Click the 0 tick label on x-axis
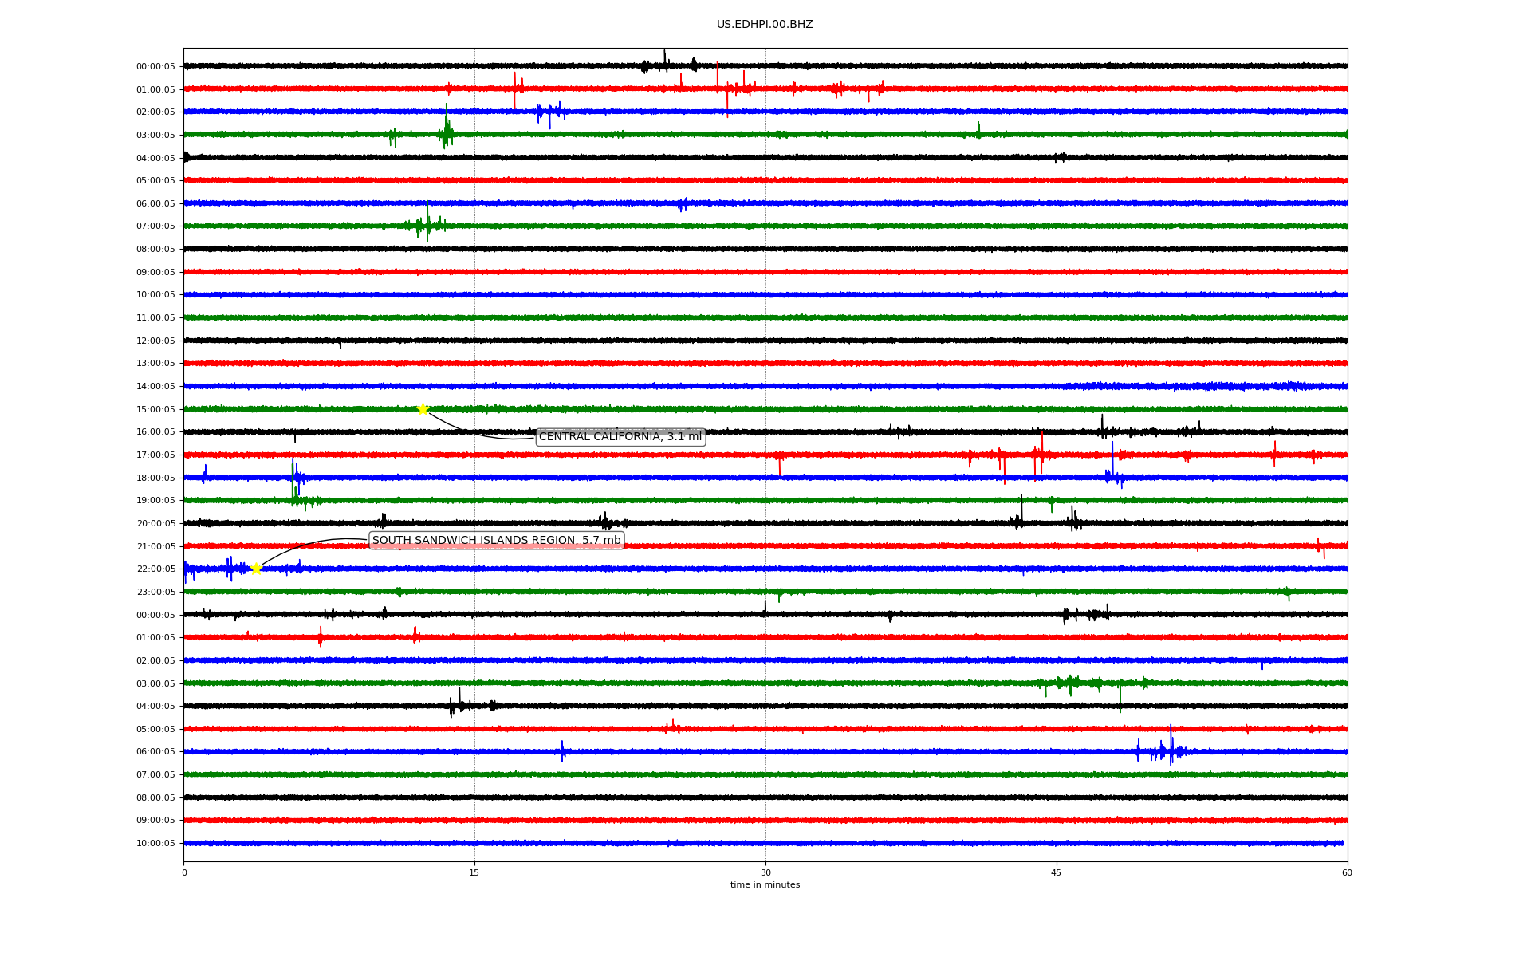The image size is (1531, 957). click(184, 873)
